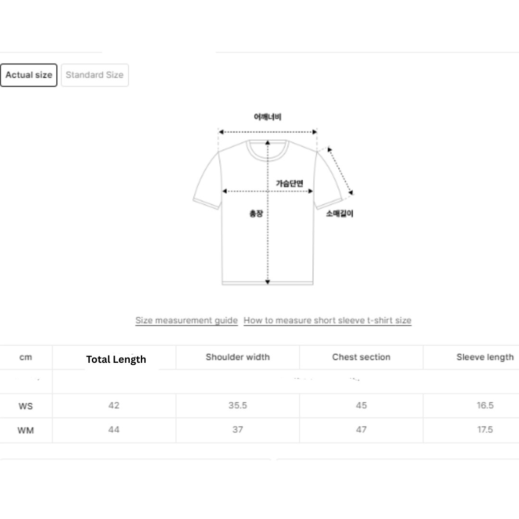Click the WM chest section value 47
This screenshot has height=519, width=519.
[361, 430]
